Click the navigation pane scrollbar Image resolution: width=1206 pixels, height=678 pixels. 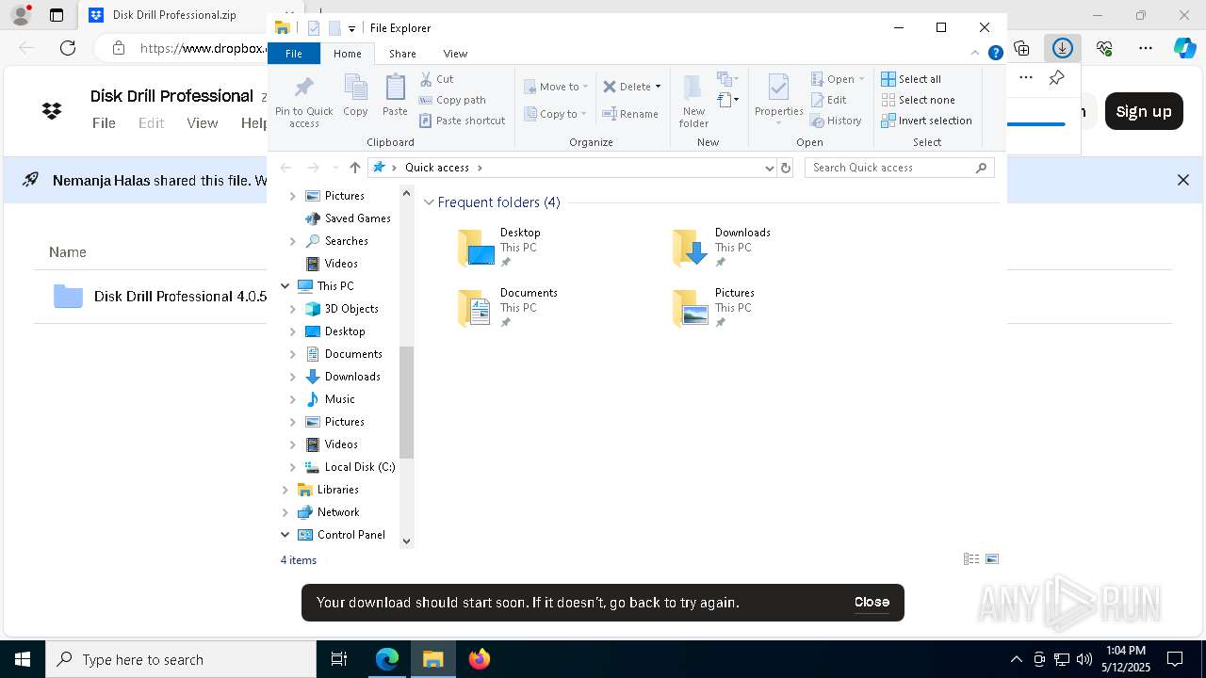coord(407,402)
